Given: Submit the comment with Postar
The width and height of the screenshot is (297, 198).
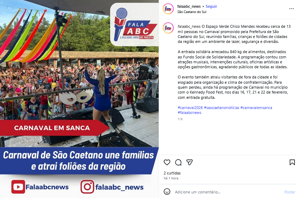Looking at the screenshot, I should [290, 192].
